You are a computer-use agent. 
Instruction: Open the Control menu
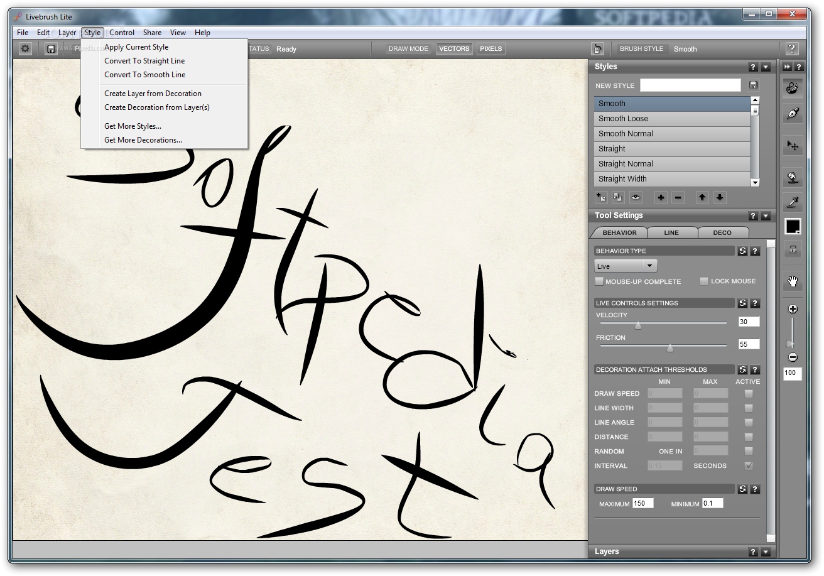(x=122, y=33)
